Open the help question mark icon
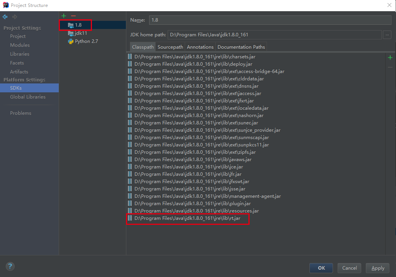The image size is (396, 277). tap(10, 266)
